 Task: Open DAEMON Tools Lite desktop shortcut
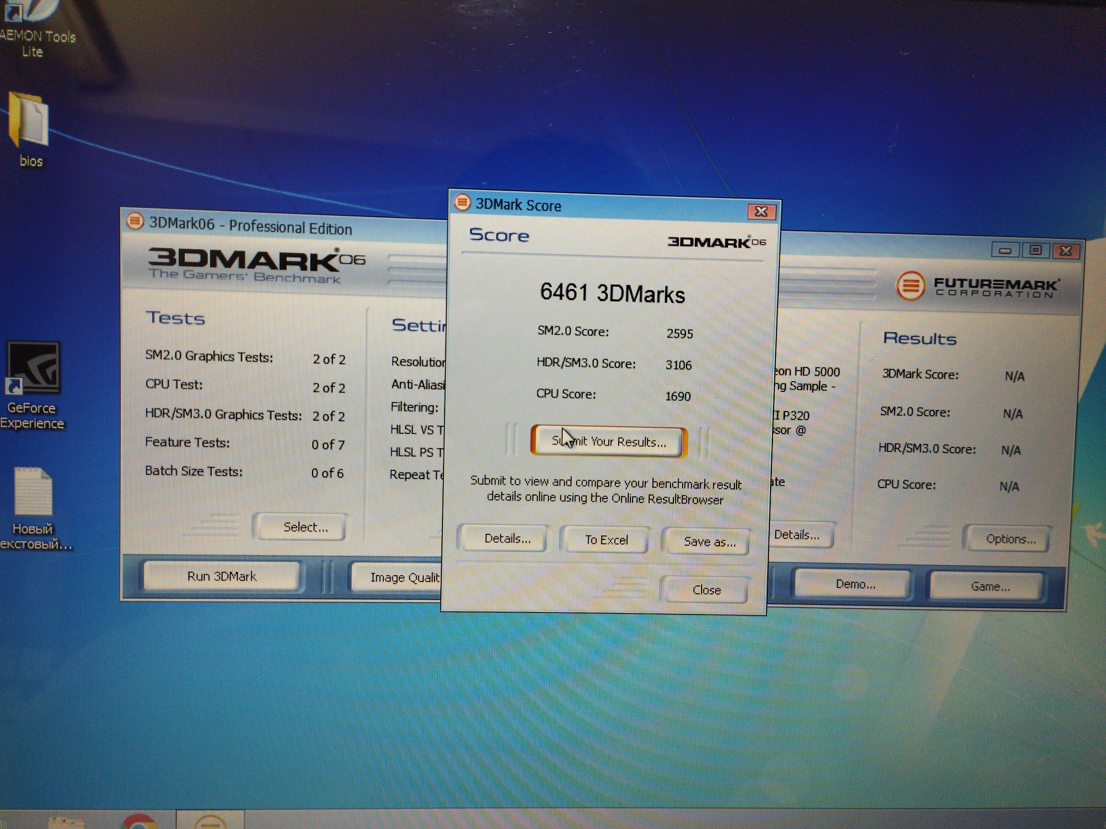pyautogui.click(x=36, y=29)
